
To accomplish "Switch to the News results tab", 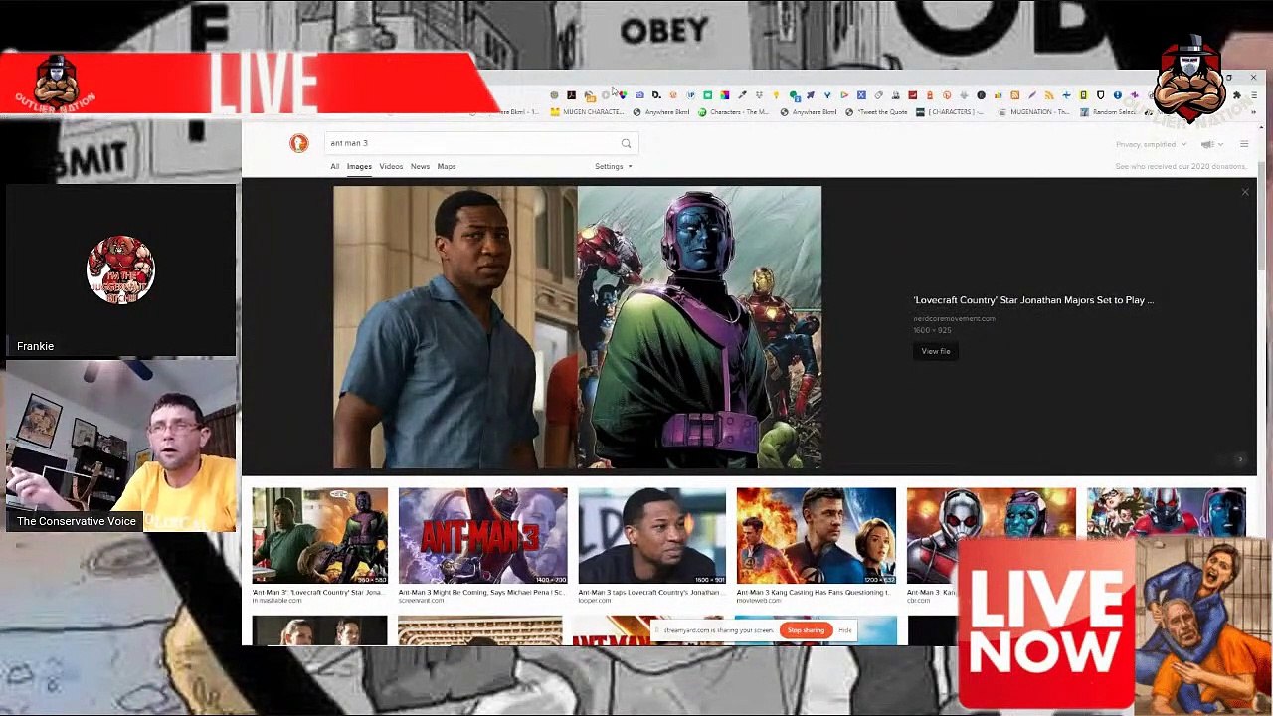I will coord(420,166).
